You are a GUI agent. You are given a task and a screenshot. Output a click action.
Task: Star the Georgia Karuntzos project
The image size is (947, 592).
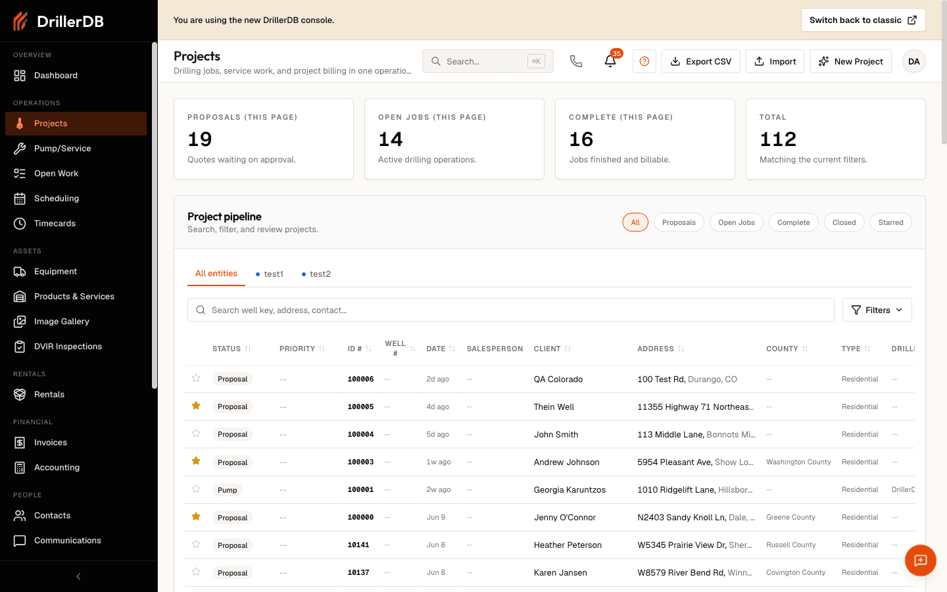(196, 489)
